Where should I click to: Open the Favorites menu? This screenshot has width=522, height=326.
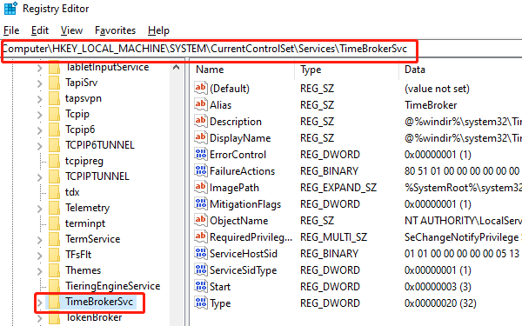(x=115, y=30)
